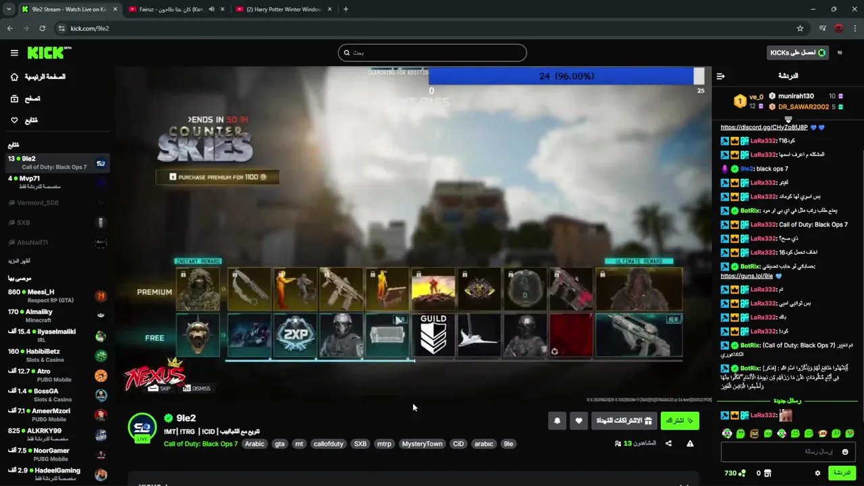The width and height of the screenshot is (864, 486).
Task: Click the gift subscriptions button
Action: click(x=624, y=421)
